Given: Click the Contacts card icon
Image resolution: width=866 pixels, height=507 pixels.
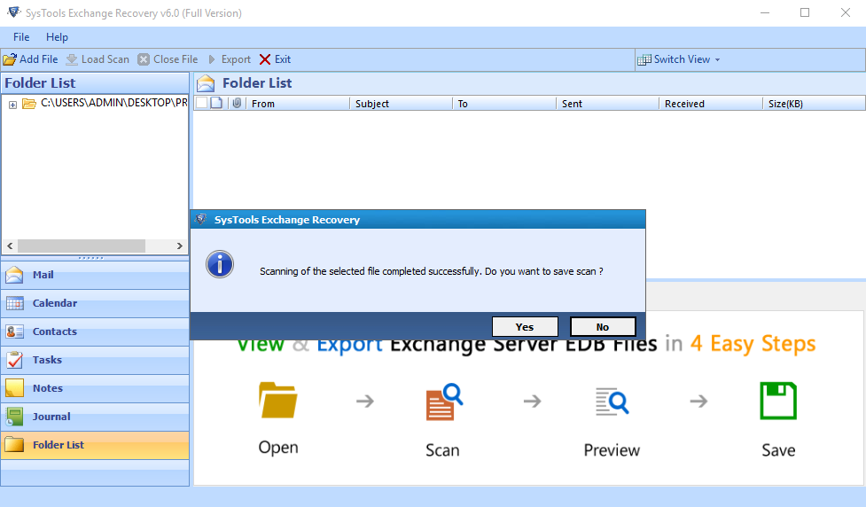Looking at the screenshot, I should pyautogui.click(x=14, y=331).
